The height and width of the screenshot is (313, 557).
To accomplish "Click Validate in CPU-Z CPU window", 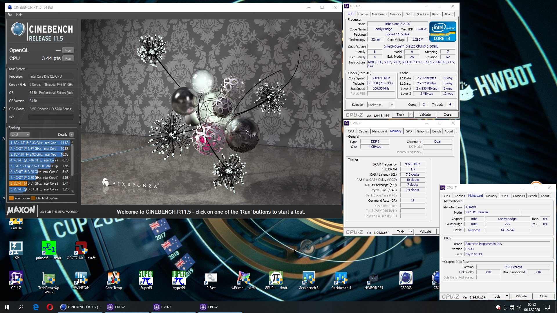I will (425, 114).
